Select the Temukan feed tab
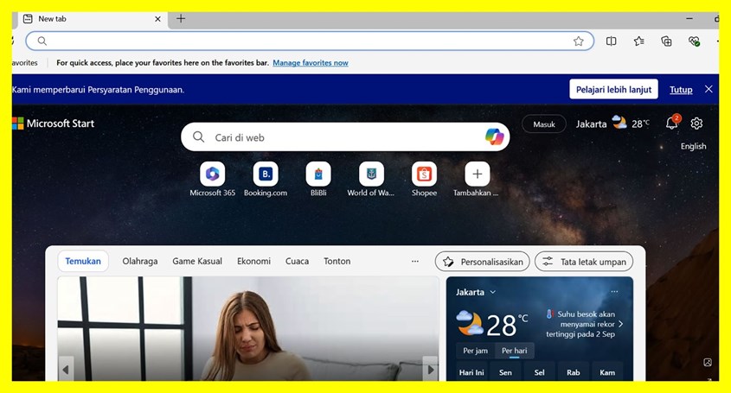Image resolution: width=731 pixels, height=393 pixels. (83, 261)
